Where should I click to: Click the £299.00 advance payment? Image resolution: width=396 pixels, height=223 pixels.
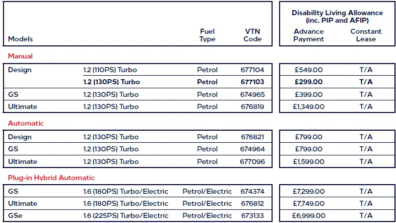[x=308, y=82]
